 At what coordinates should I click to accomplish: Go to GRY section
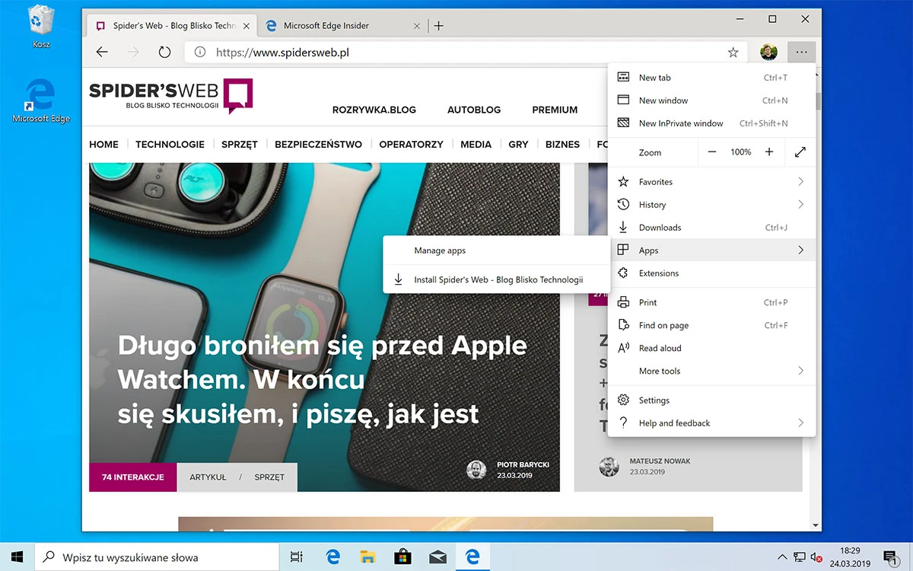click(518, 144)
